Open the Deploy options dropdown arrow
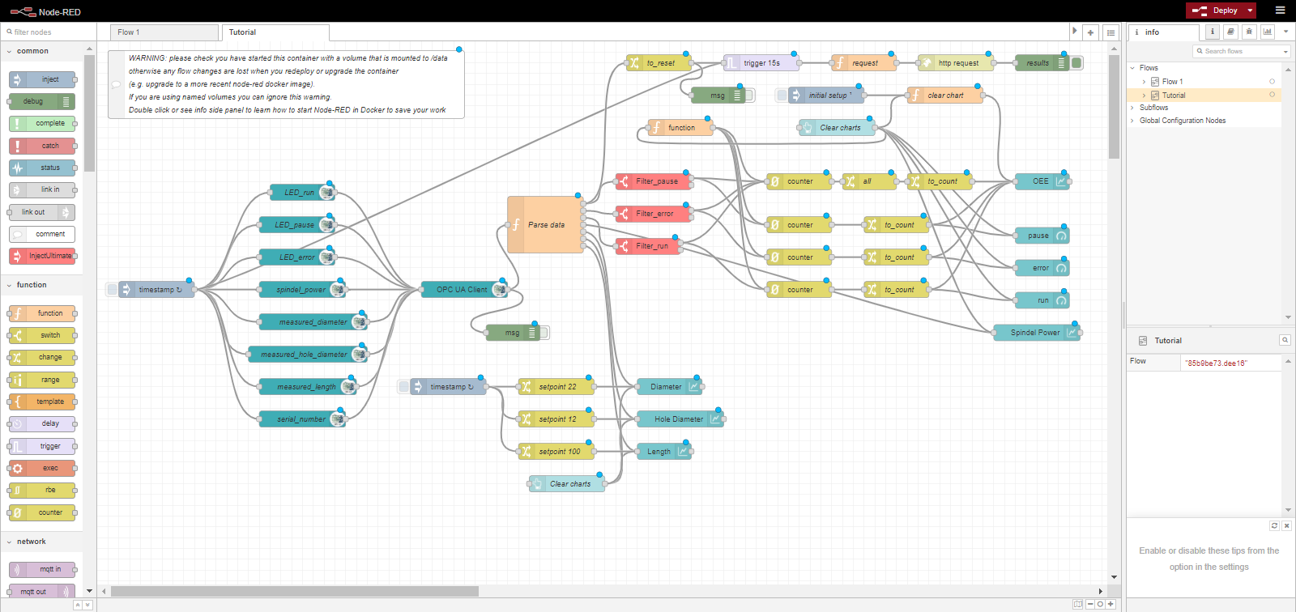The image size is (1296, 612). click(1250, 11)
